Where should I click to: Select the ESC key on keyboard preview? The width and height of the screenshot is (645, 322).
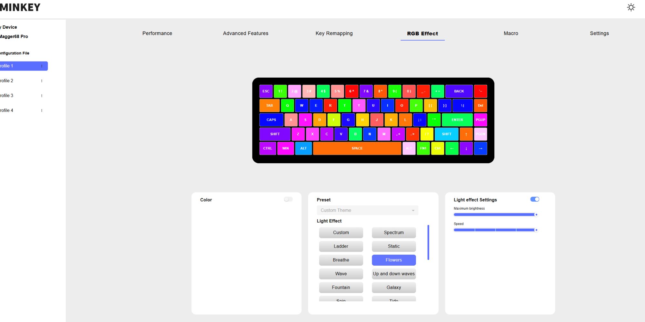(x=266, y=91)
